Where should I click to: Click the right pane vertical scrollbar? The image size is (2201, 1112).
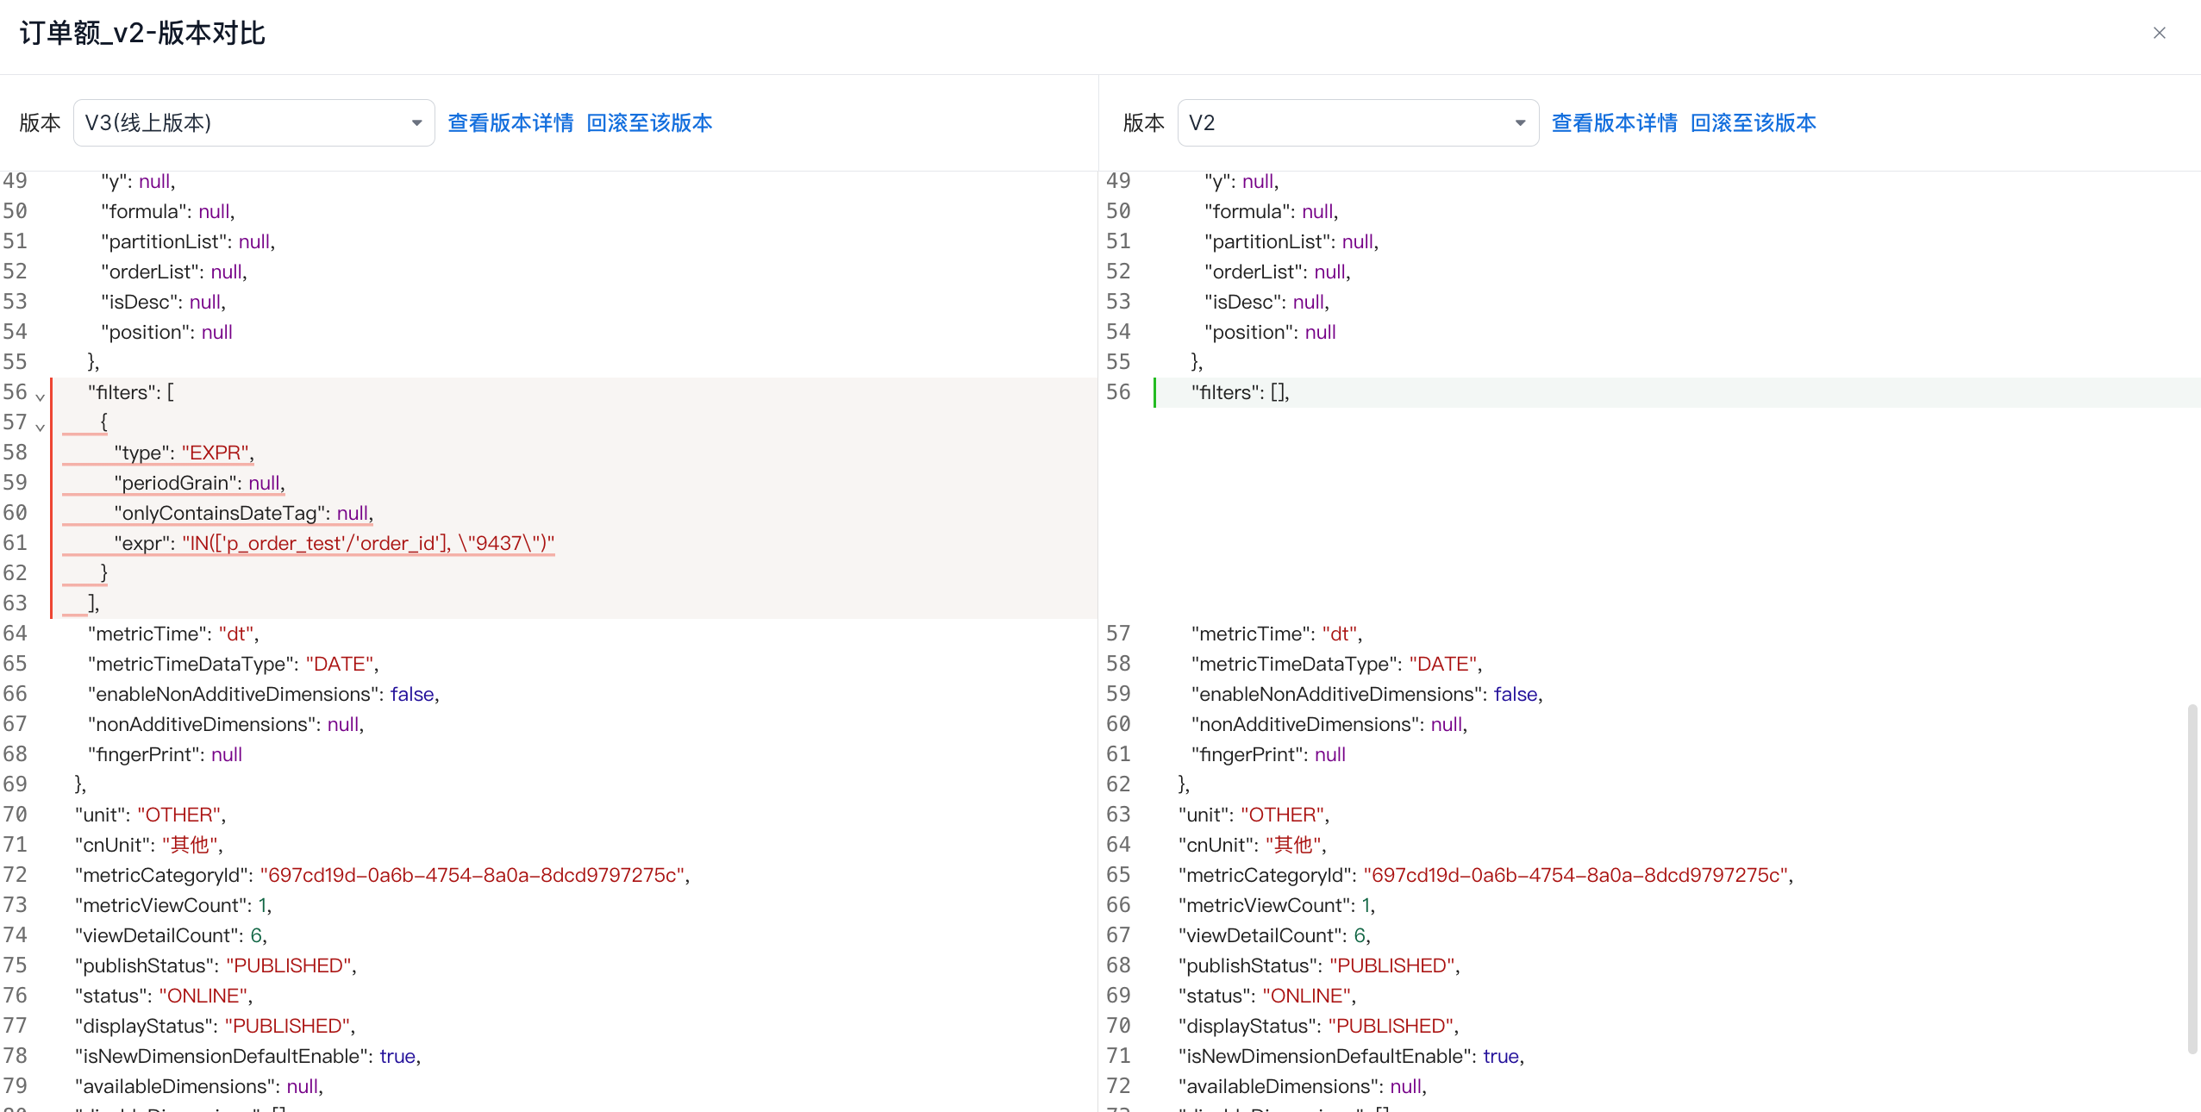[2192, 878]
